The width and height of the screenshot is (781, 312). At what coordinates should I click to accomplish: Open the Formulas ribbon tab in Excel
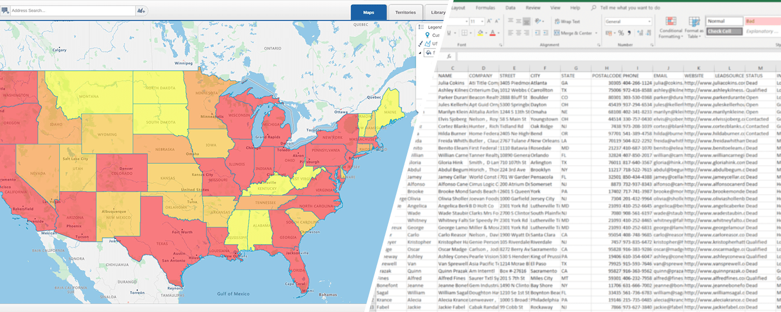(485, 8)
